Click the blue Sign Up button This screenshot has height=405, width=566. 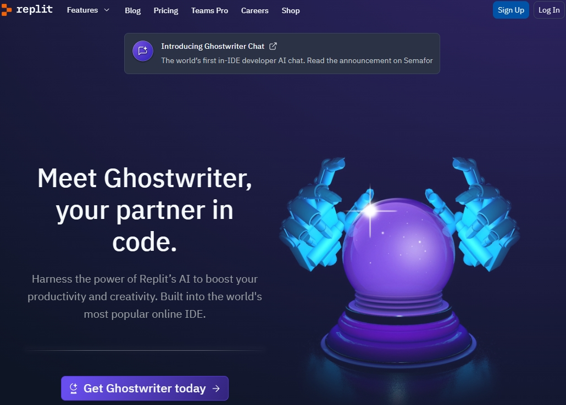[x=510, y=10]
